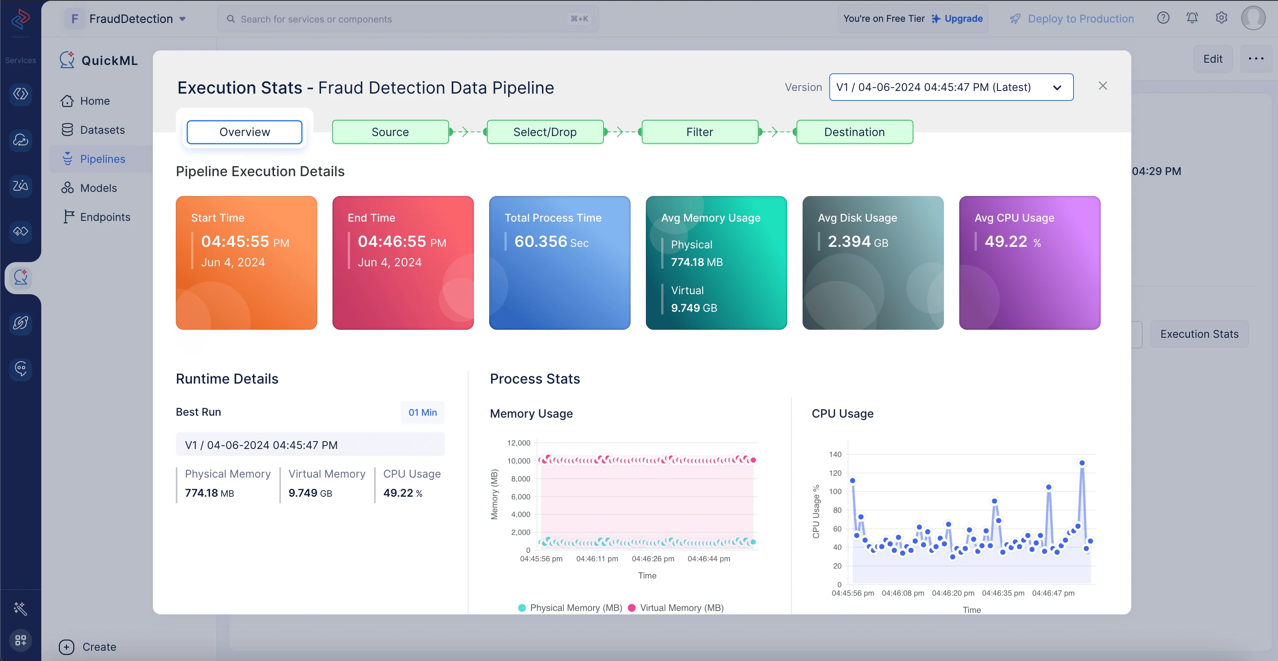Click the Avg CPU Usage purple card

tap(1030, 263)
